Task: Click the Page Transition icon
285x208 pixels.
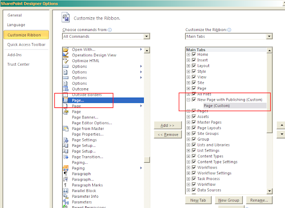Action: tap(65, 157)
